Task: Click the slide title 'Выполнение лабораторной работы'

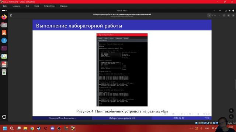Action: tap(79, 26)
